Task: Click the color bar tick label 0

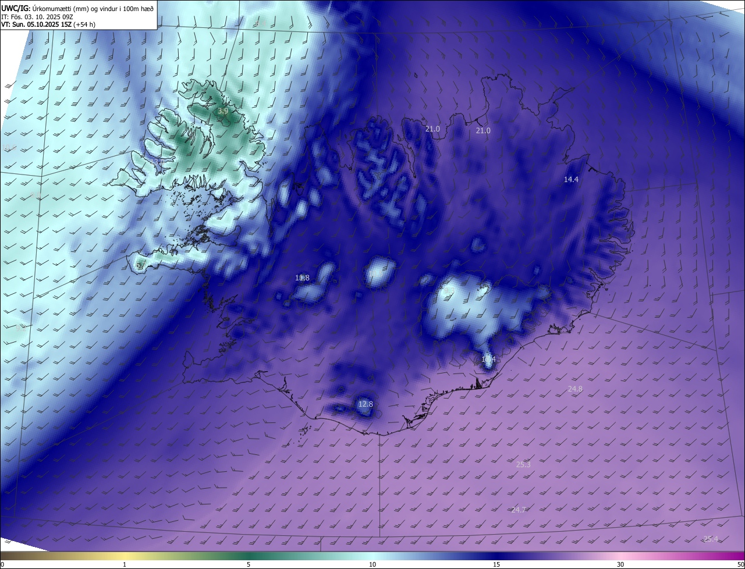Action: tap(2, 564)
